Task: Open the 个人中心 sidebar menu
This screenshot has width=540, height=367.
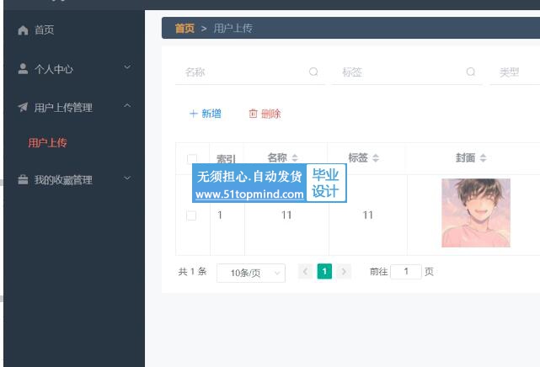Action: coord(74,69)
